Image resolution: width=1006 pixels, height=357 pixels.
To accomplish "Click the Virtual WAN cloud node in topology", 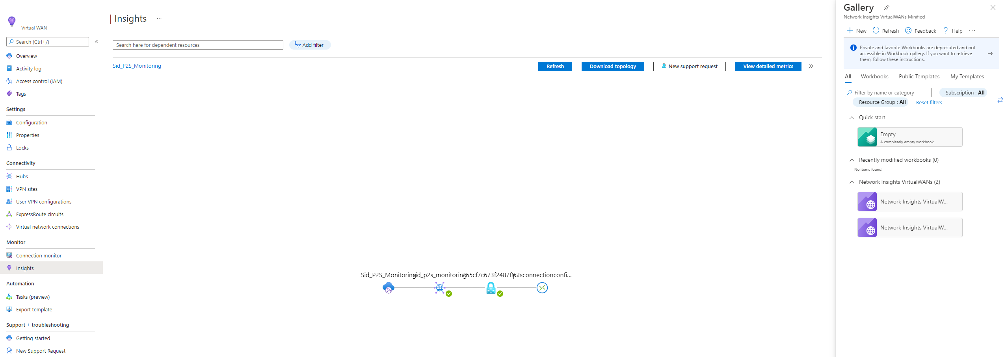I will pyautogui.click(x=389, y=288).
